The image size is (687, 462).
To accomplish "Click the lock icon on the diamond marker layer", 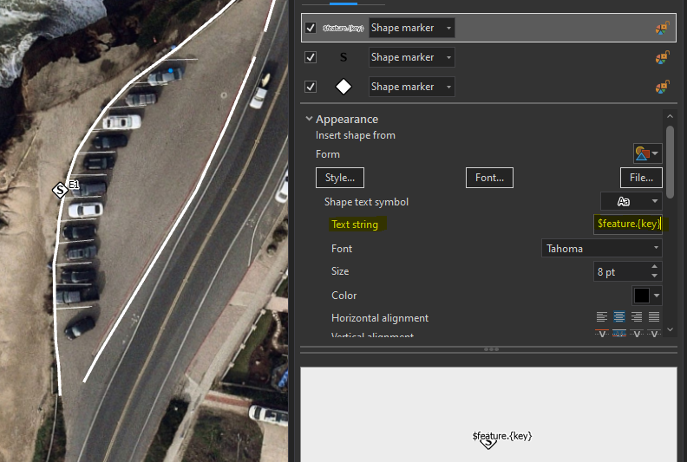I will click(662, 87).
